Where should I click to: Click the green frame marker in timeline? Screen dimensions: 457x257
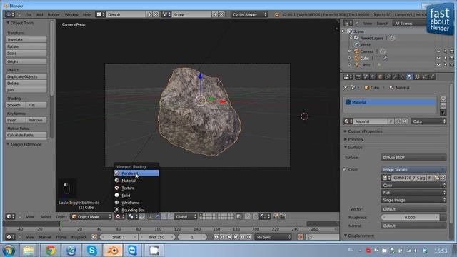point(61,224)
